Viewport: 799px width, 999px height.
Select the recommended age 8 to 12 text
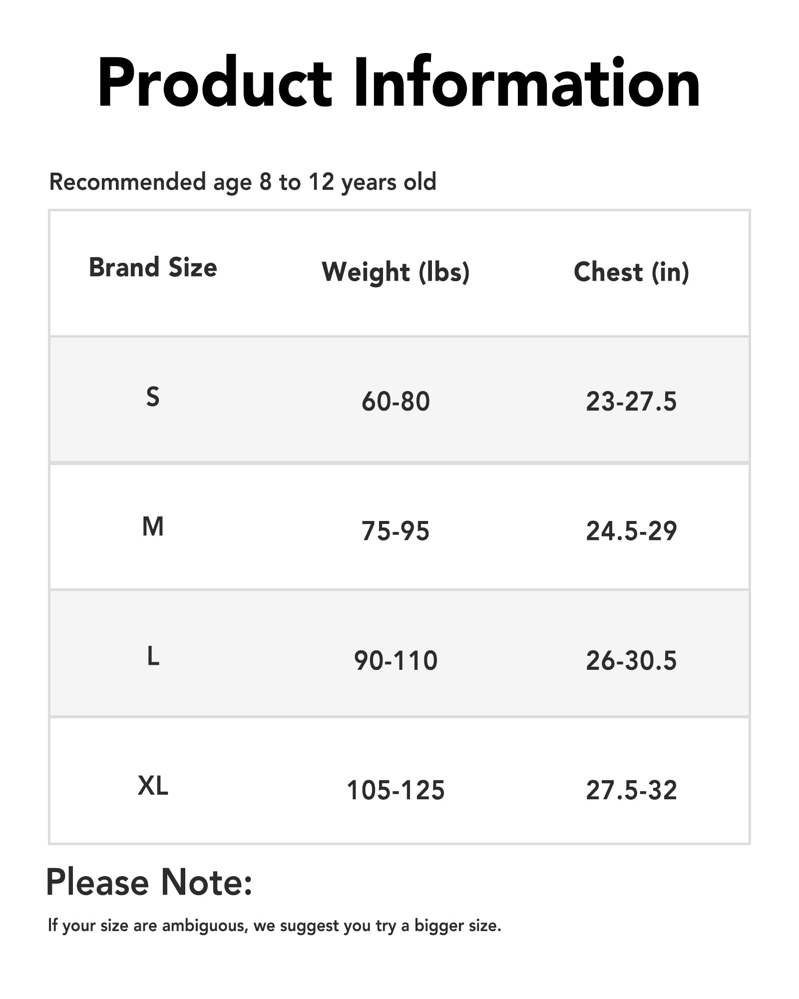tap(243, 182)
